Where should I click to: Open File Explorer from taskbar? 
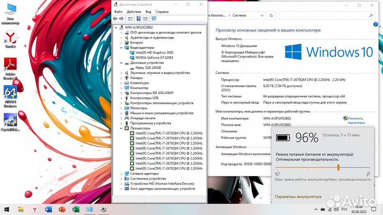coord(21,210)
